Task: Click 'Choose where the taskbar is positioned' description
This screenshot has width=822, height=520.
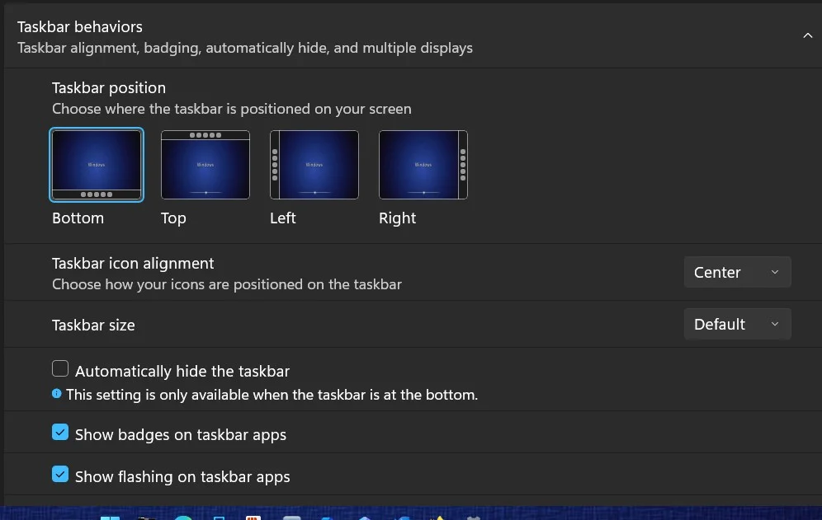Action: [232, 109]
